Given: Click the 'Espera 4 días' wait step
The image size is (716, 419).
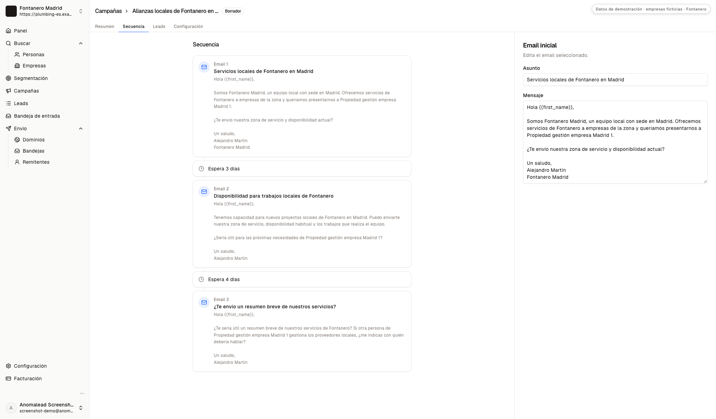Looking at the screenshot, I should pos(302,279).
